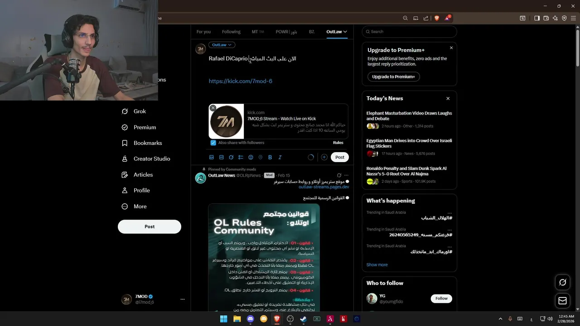Switch to the POWR tab
This screenshot has width=580, height=326.
(286, 32)
